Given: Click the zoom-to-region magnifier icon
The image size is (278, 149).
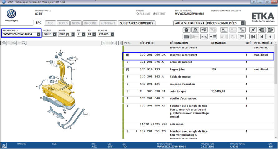Looking at the screenshot, I should [14, 43].
